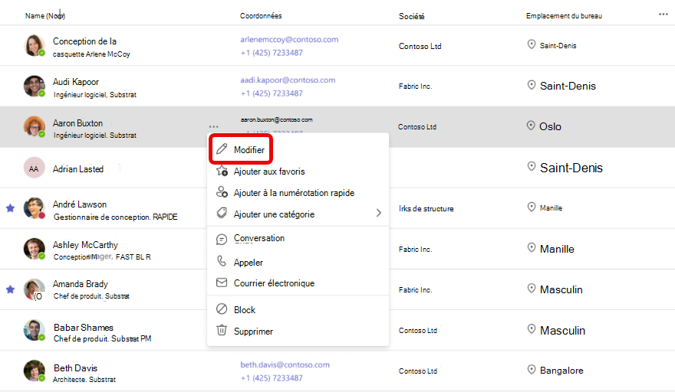Click the Babar Shames contact name
Viewport: 675px width, 392px height.
coord(84,328)
